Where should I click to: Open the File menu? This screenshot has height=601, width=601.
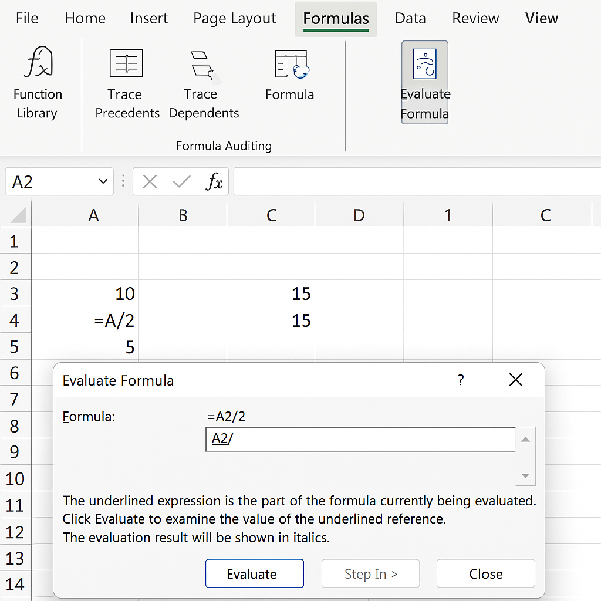pos(27,19)
